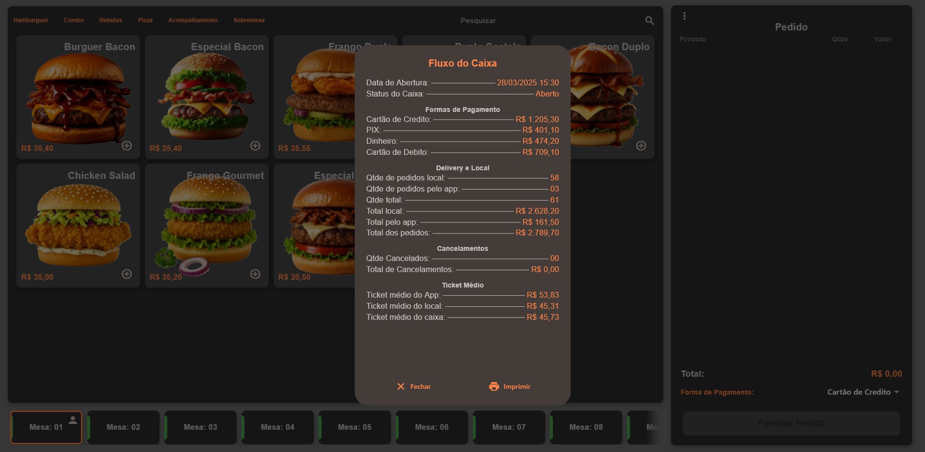The image size is (925, 452).
Task: Click the Chicken Salad price R$ 35,00
Action: pyautogui.click(x=37, y=277)
